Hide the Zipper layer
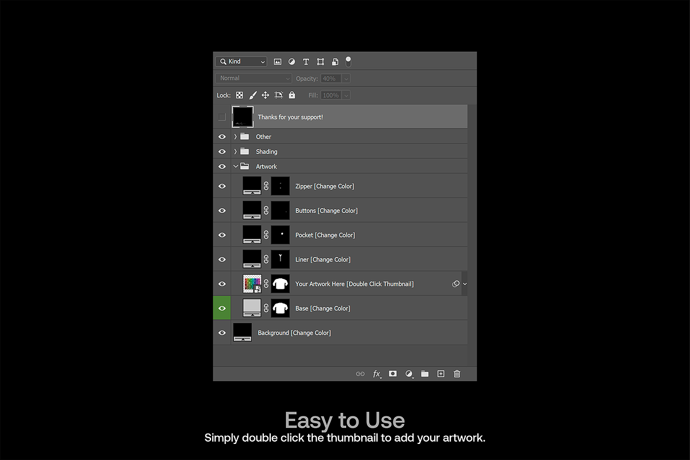 tap(222, 186)
